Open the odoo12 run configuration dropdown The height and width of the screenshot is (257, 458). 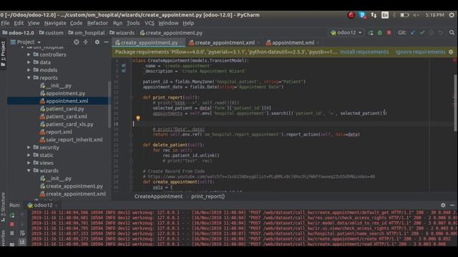(346, 33)
